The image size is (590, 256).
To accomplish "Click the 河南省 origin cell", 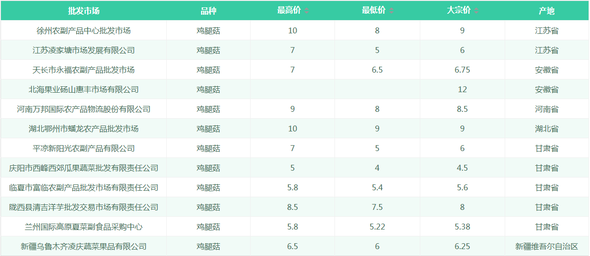I will click(547, 109).
